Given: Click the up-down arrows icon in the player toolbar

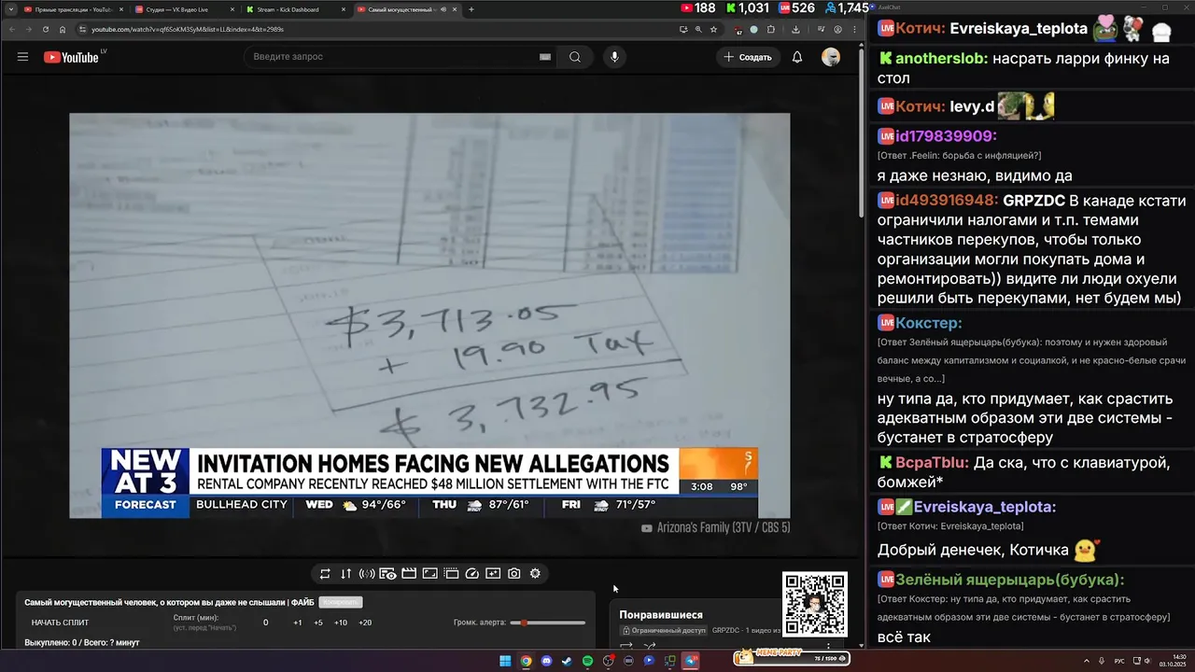Looking at the screenshot, I should (x=345, y=574).
